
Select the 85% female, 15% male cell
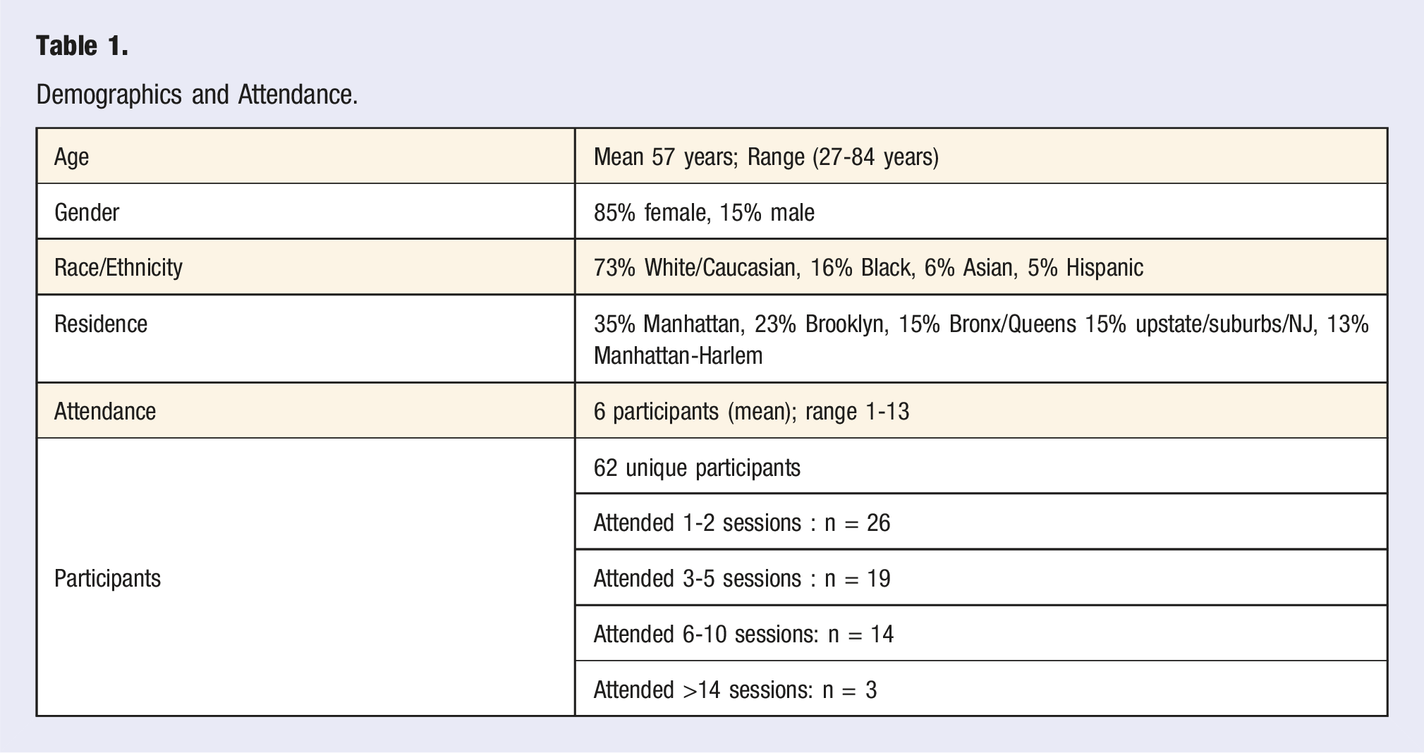[981, 212]
